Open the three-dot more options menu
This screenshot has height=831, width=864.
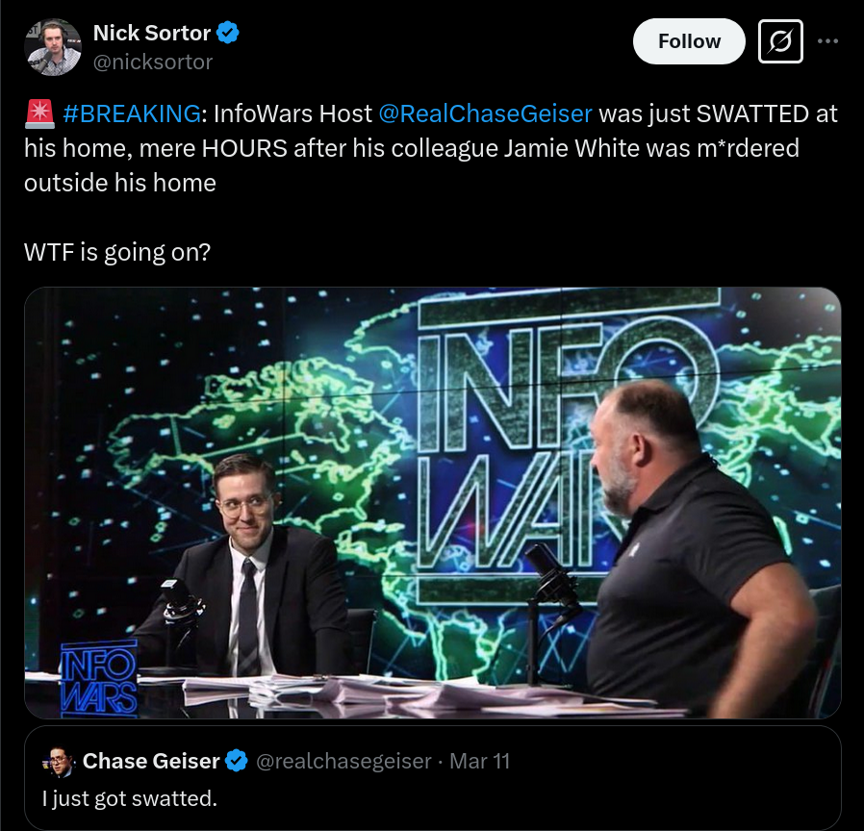point(828,41)
